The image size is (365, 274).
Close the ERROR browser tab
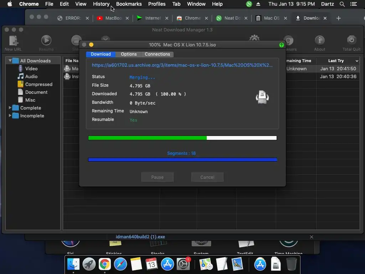87,18
